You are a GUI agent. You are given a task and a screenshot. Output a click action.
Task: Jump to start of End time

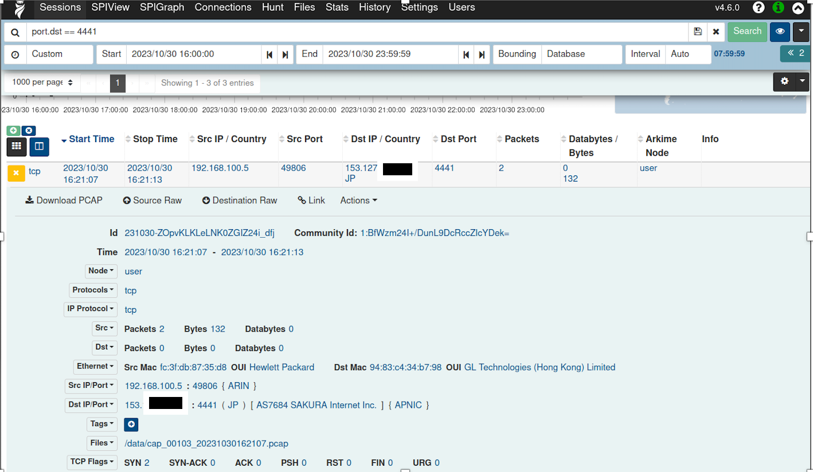(466, 54)
